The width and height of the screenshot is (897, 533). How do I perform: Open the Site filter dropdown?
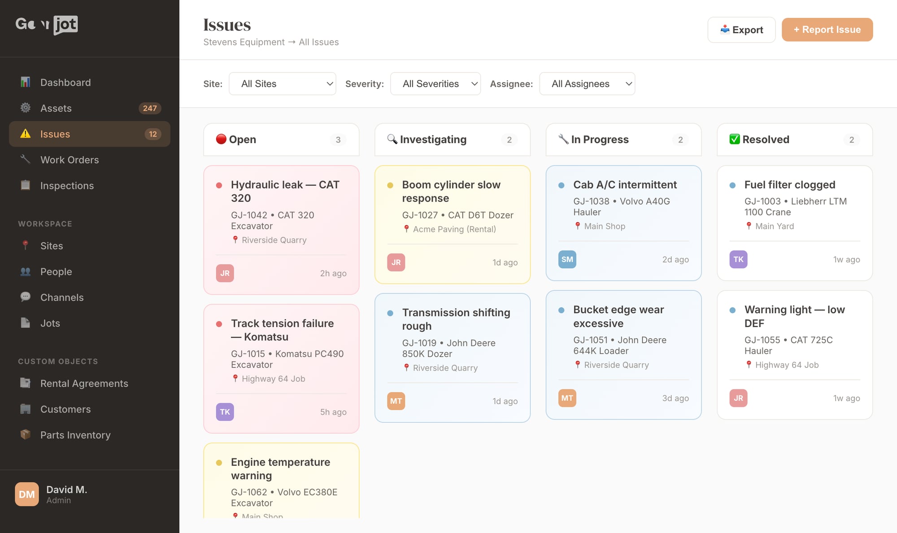click(282, 83)
